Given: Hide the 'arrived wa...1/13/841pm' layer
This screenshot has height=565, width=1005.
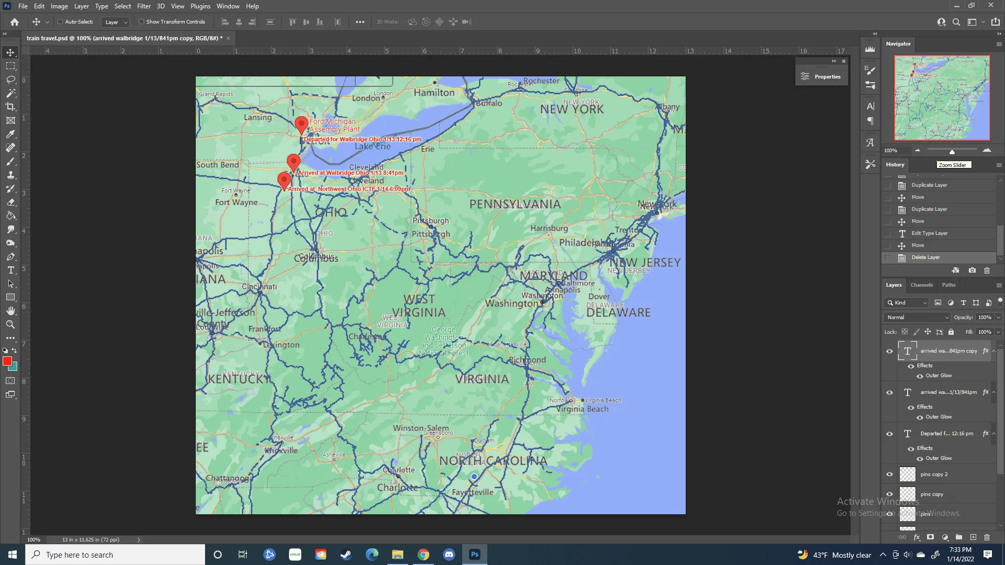Looking at the screenshot, I should click(889, 392).
